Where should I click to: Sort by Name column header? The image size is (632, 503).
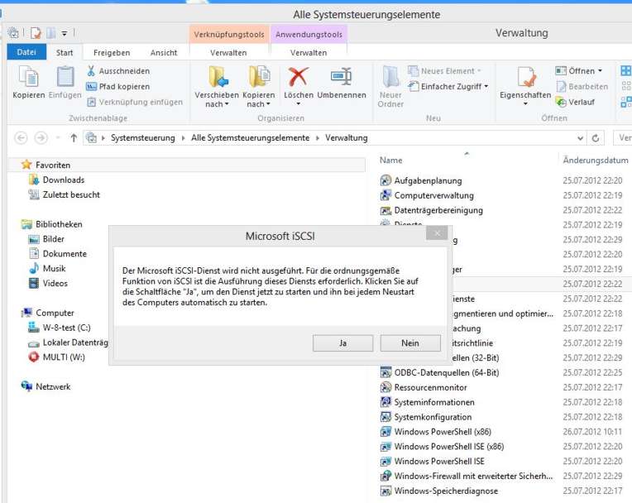(391, 160)
